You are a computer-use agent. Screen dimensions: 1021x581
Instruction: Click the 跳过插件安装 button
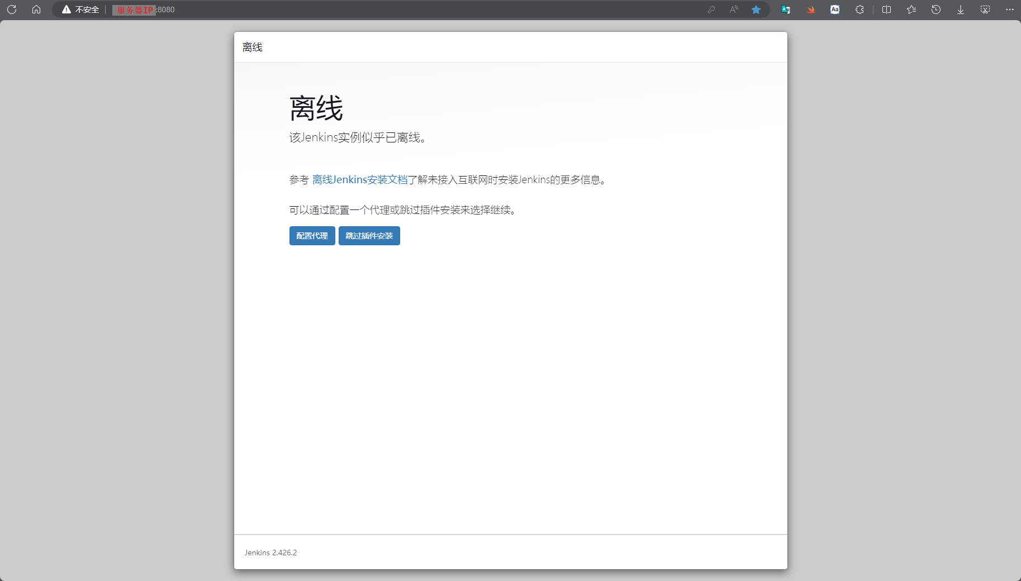point(369,236)
